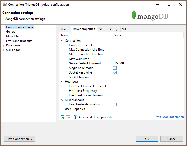
Task: Switch to the SSH tab
Action: pyautogui.click(x=100, y=29)
